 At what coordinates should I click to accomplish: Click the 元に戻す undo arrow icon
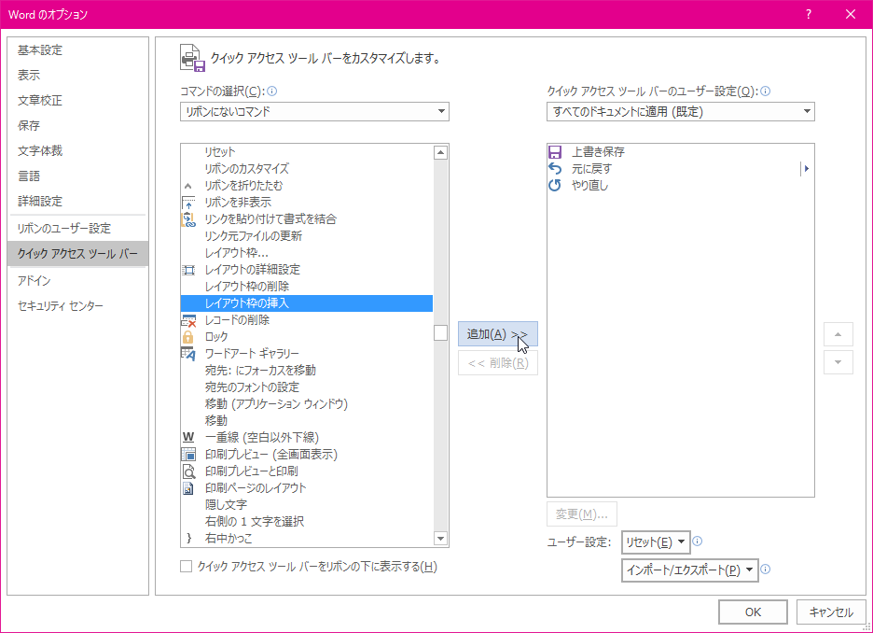[x=555, y=168]
